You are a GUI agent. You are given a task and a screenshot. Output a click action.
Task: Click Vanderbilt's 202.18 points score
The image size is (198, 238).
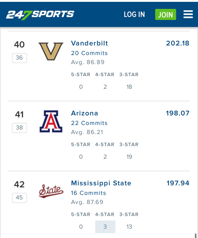pyautogui.click(x=178, y=43)
